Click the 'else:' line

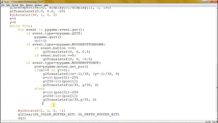[40, 89]
